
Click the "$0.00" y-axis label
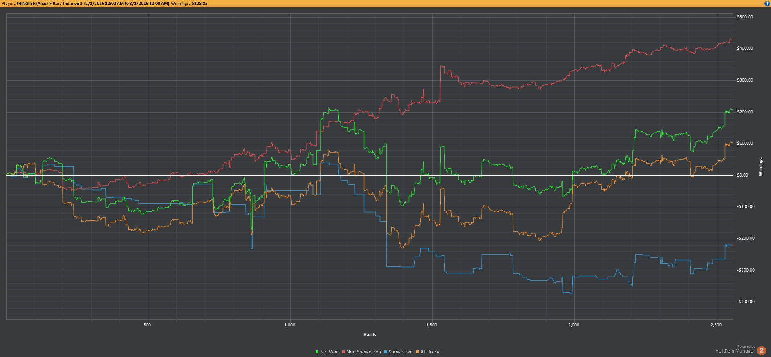coord(742,175)
